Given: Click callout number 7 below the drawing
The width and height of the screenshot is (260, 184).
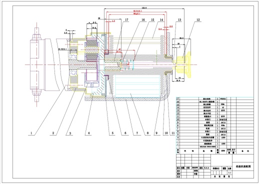Looking at the screenshot, I should [x=137, y=133].
